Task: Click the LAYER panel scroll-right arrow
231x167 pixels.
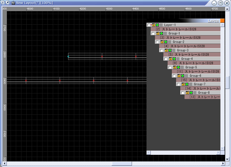Action: point(218,152)
